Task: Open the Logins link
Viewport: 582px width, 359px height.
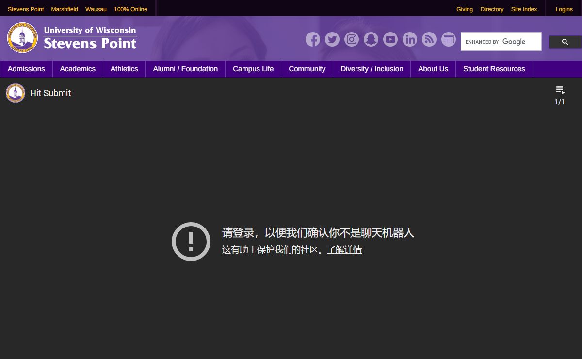Action: pyautogui.click(x=564, y=9)
